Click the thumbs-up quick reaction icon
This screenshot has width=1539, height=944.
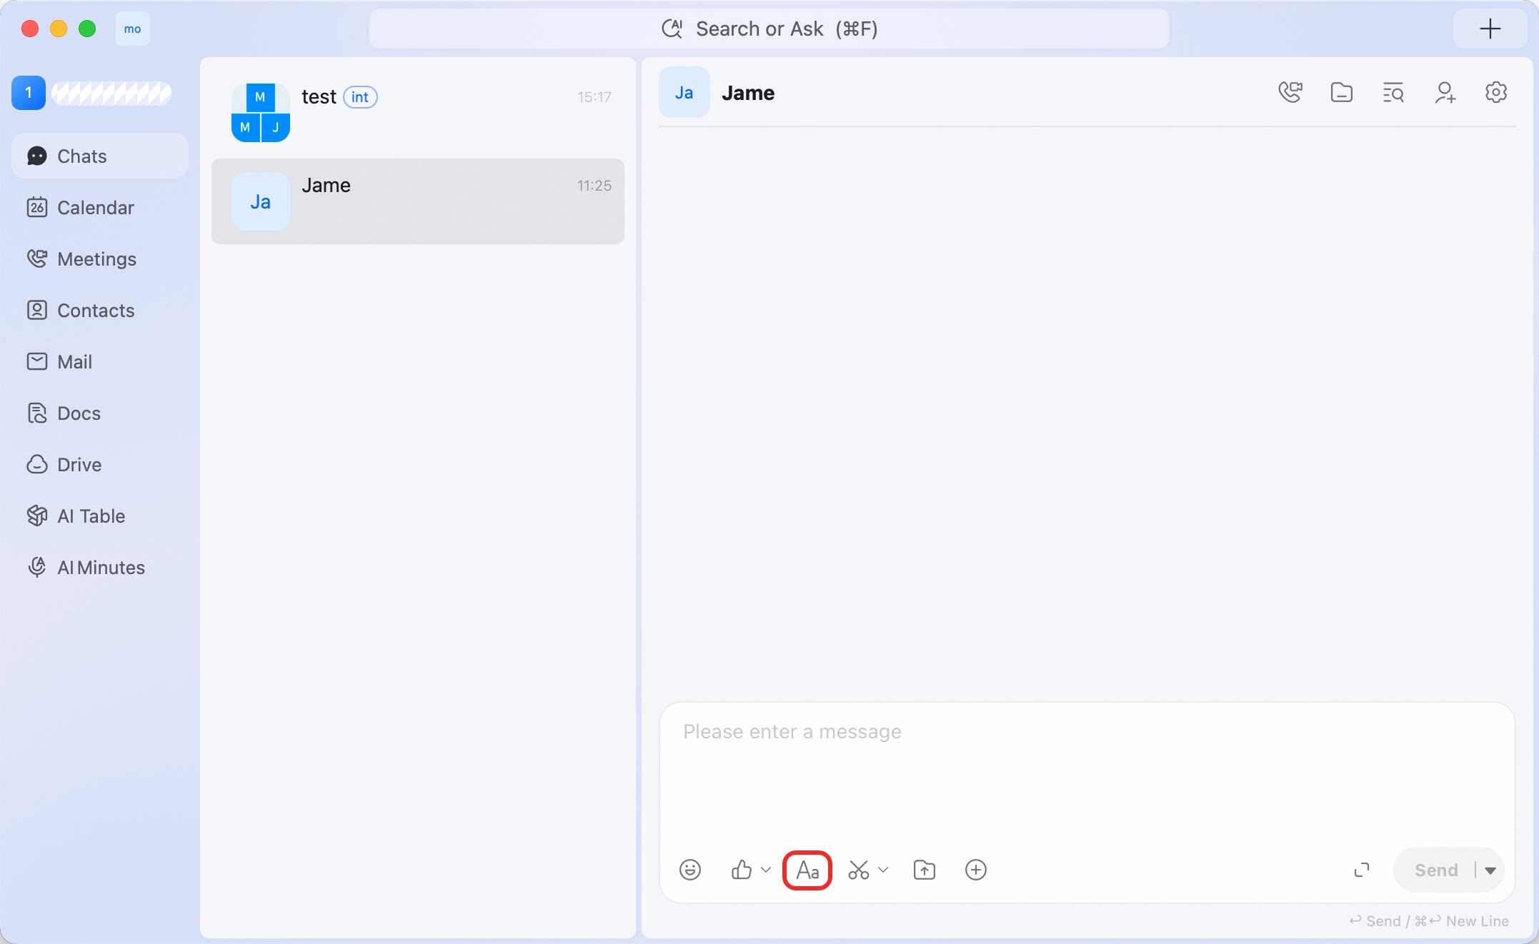pos(742,870)
